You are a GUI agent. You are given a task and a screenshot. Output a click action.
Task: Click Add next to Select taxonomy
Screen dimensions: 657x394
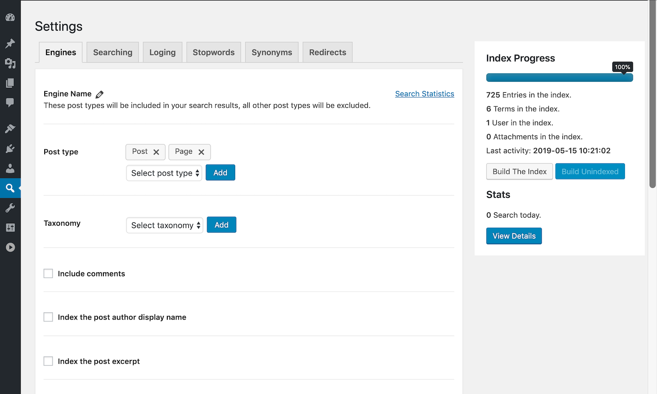[222, 225]
